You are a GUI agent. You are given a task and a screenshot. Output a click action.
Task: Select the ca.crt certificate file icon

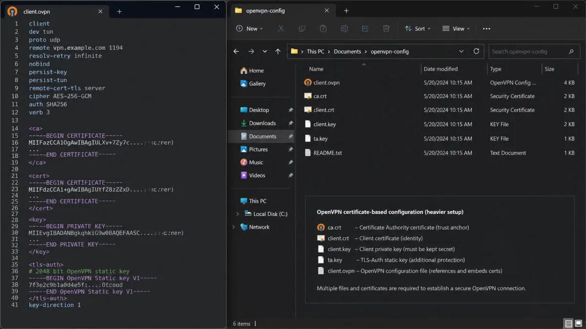pos(308,97)
